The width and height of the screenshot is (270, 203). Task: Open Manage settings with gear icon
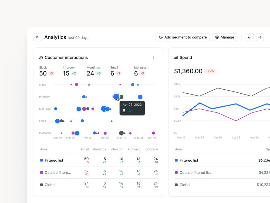tap(225, 37)
